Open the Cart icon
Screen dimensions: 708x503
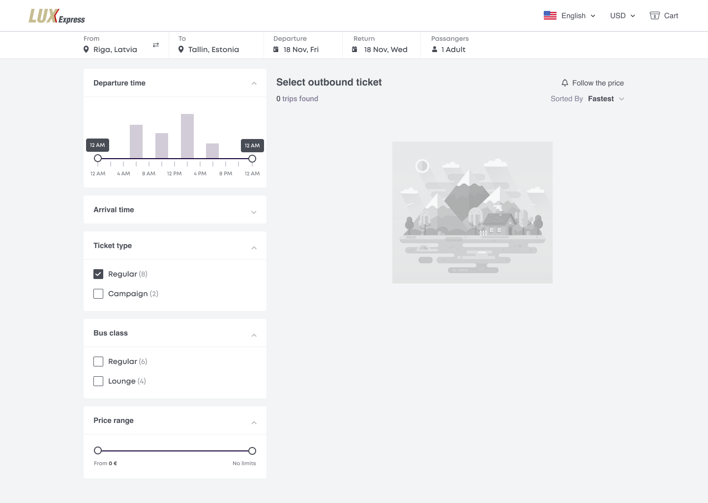point(654,16)
